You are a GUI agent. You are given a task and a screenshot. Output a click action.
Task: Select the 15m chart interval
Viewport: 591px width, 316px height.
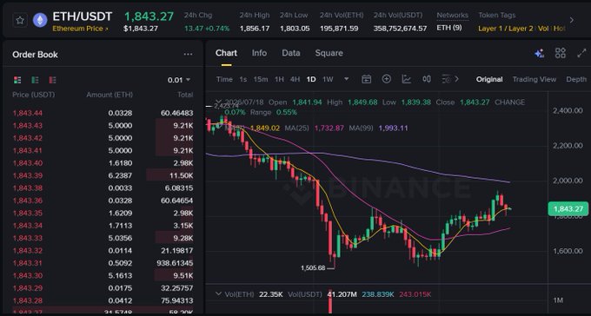pyautogui.click(x=261, y=79)
